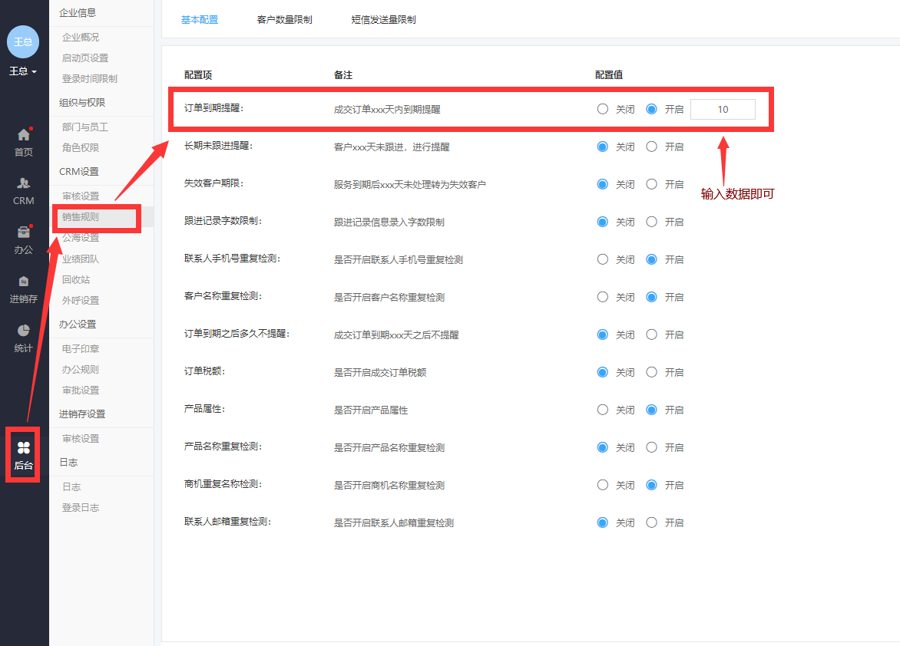900x646 pixels.
Task: Select 关闭 for 联系人手机号重复检测
Action: point(603,259)
